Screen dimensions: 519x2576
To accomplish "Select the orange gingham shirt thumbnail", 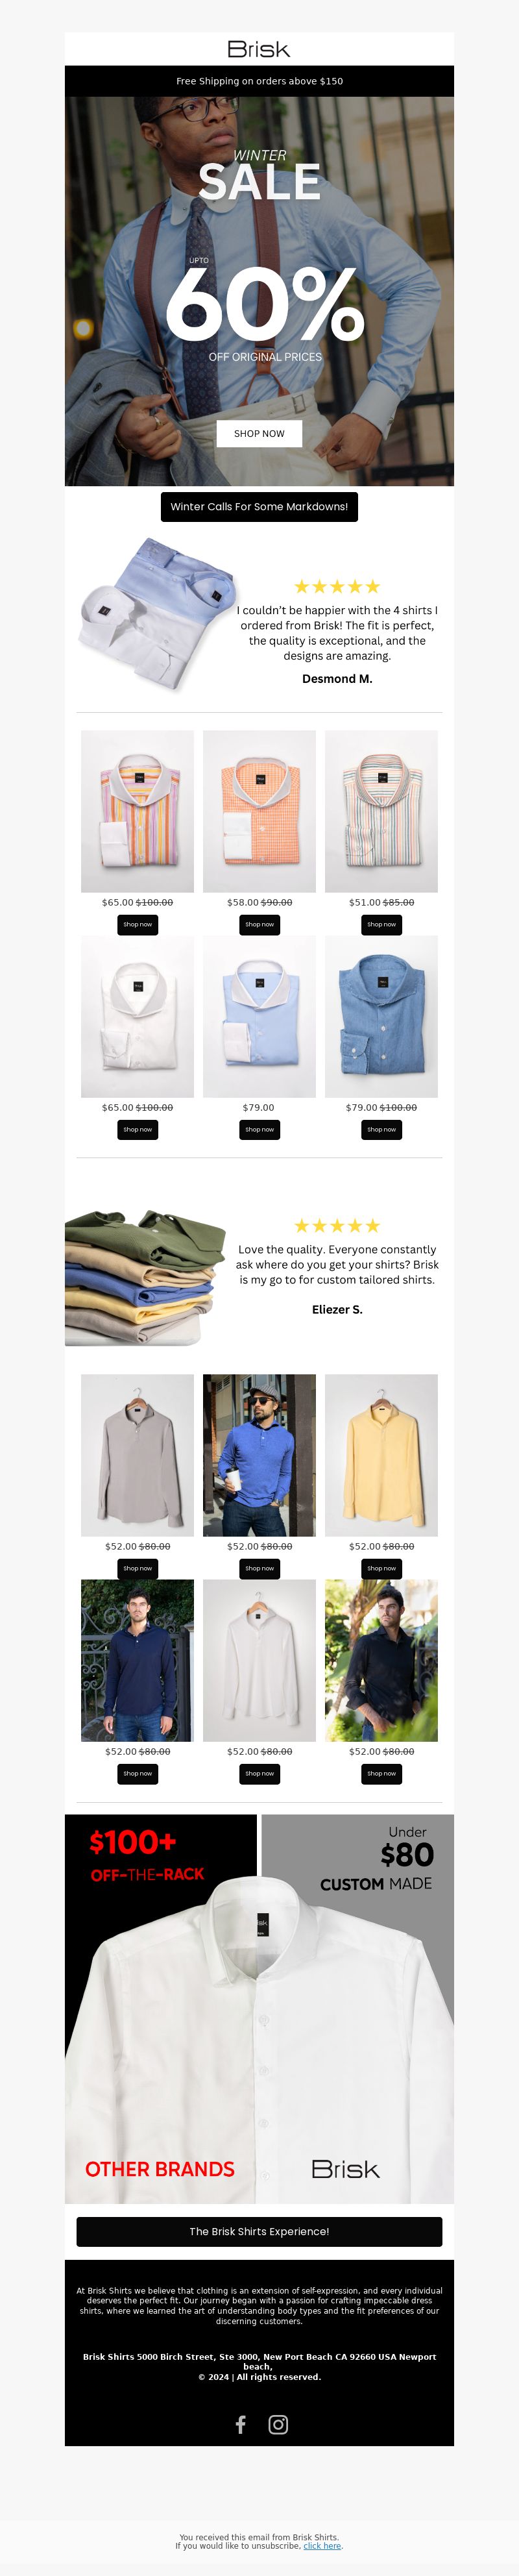I will (259, 811).
